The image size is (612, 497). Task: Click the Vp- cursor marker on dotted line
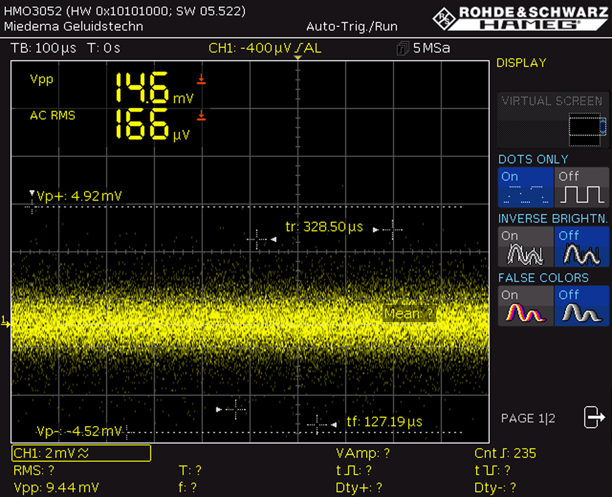127,432
